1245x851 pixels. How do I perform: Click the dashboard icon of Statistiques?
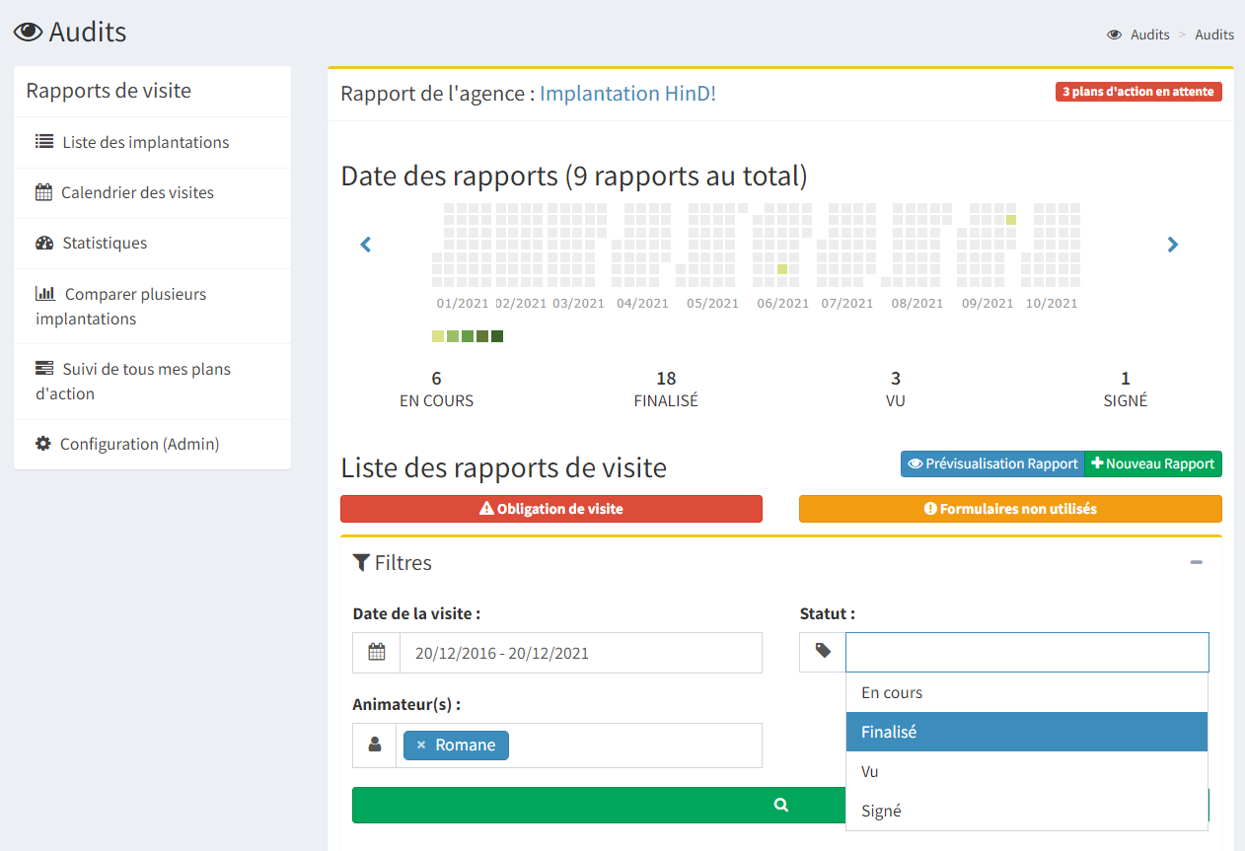(x=44, y=243)
